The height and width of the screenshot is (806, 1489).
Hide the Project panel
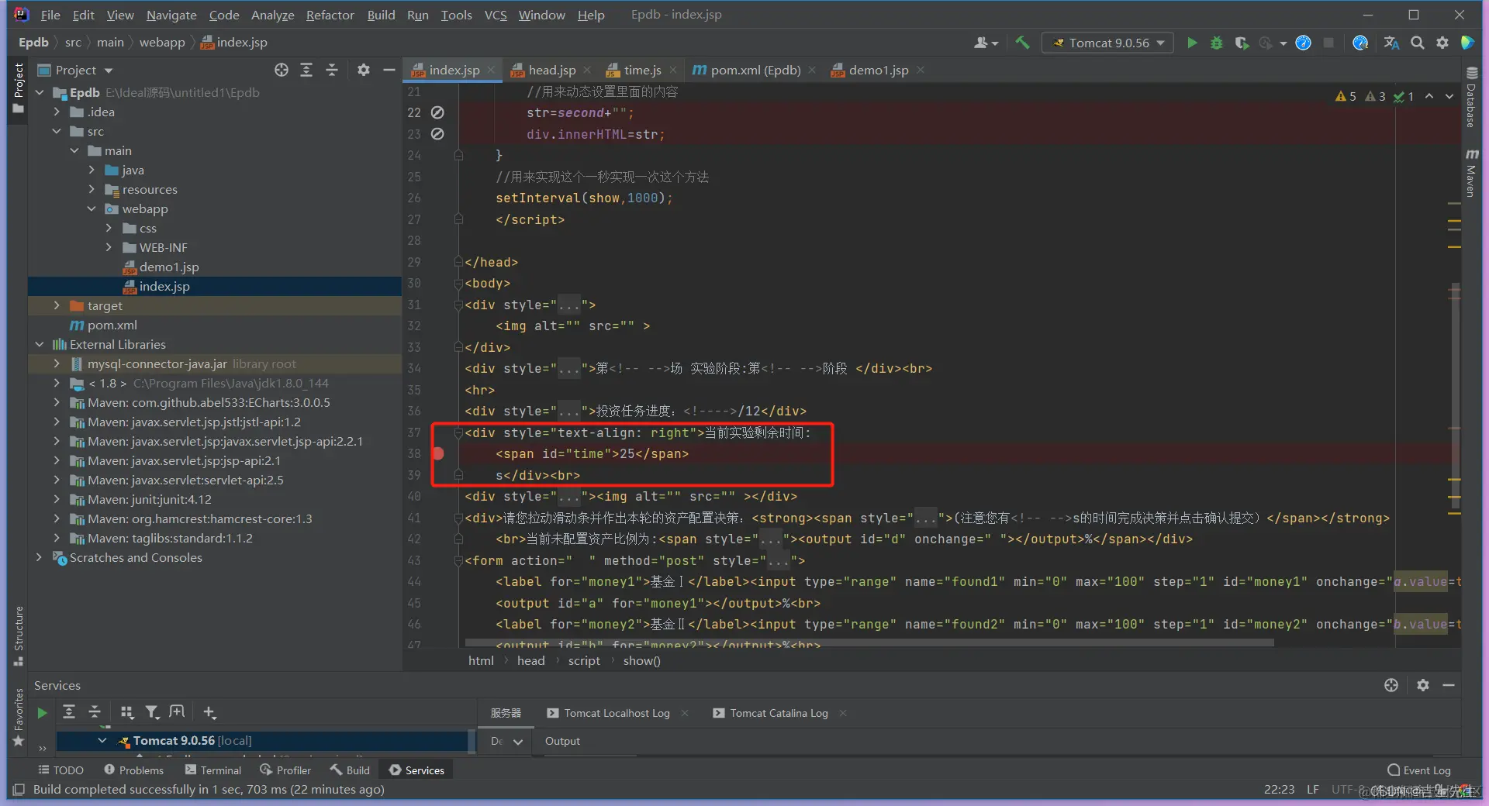389,70
